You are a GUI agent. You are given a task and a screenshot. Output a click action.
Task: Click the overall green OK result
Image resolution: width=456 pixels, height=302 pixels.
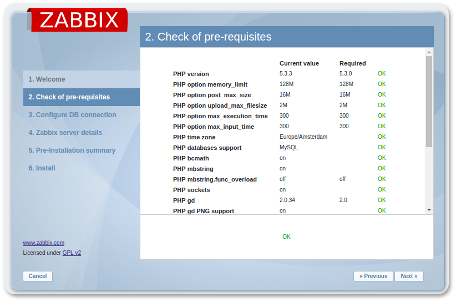[286, 237]
